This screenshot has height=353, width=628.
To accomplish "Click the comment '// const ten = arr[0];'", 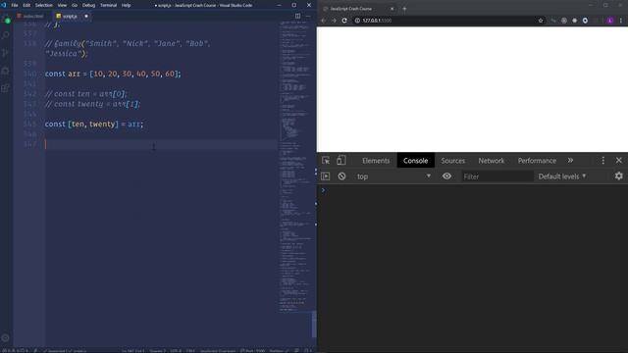I will pos(85,94).
